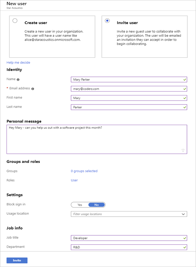
Task: Click into the Personal message text area
Action: click(x=97, y=139)
